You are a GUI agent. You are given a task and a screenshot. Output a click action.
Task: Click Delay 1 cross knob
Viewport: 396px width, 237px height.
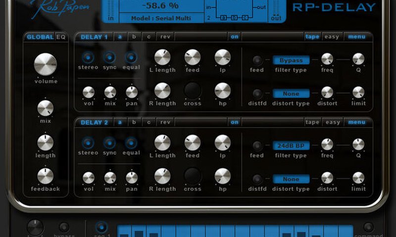pyautogui.click(x=193, y=90)
